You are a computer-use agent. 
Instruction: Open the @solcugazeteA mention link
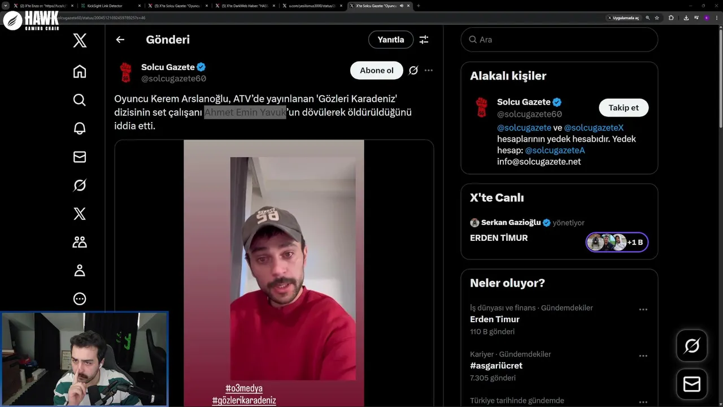(555, 150)
